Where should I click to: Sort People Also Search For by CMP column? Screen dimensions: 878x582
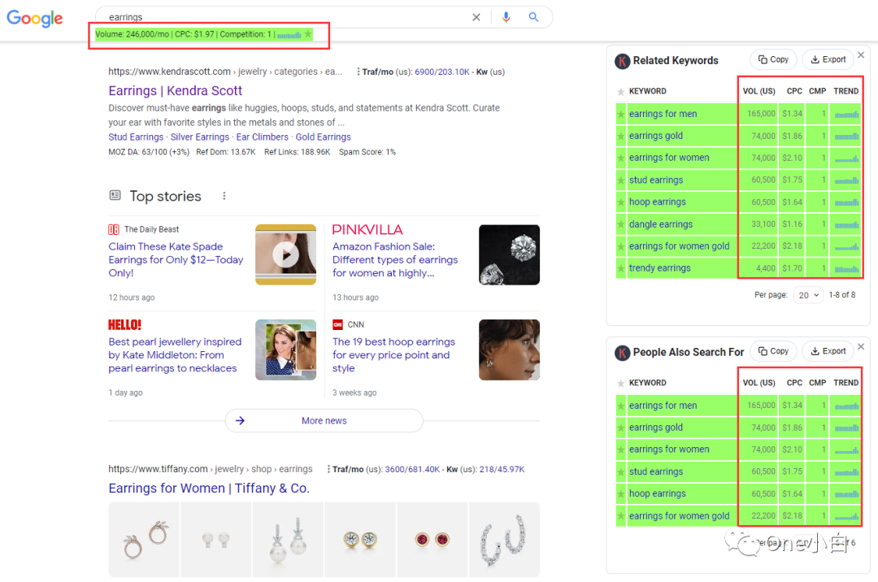(x=818, y=383)
